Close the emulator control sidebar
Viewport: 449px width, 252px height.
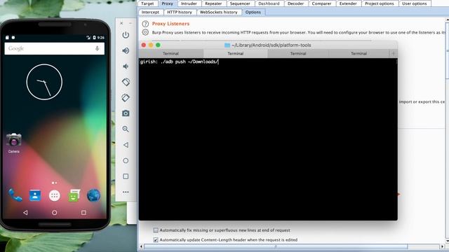click(x=121, y=23)
